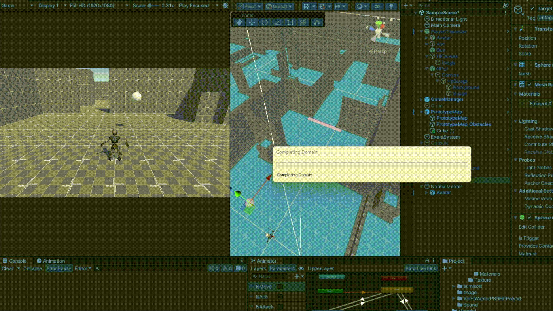Check the IsAim parameter checkbox
The width and height of the screenshot is (553, 311).
tap(280, 297)
